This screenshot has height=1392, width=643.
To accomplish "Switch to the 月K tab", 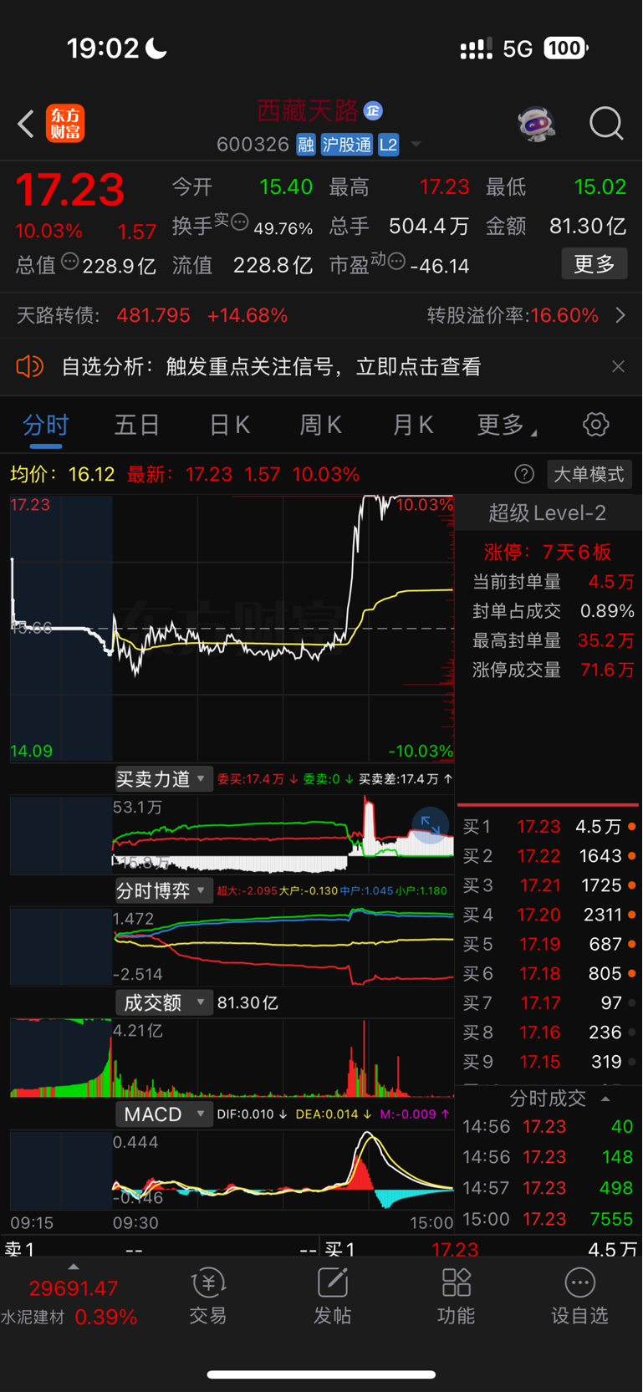I will [x=413, y=425].
